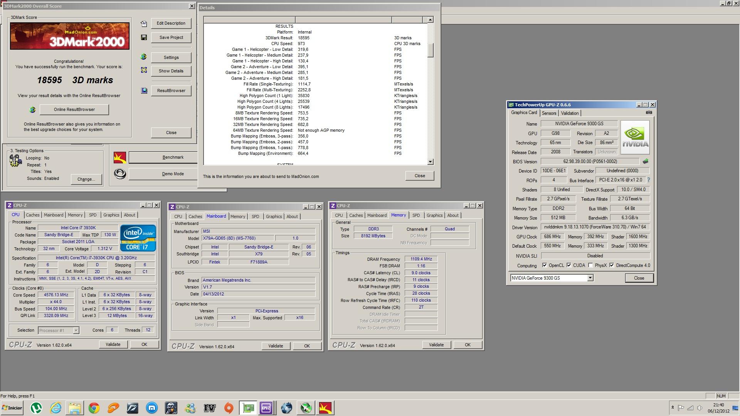Toggle the CUDA checkbox in GPU-Z
Screen dimensions: 740x416
point(569,265)
